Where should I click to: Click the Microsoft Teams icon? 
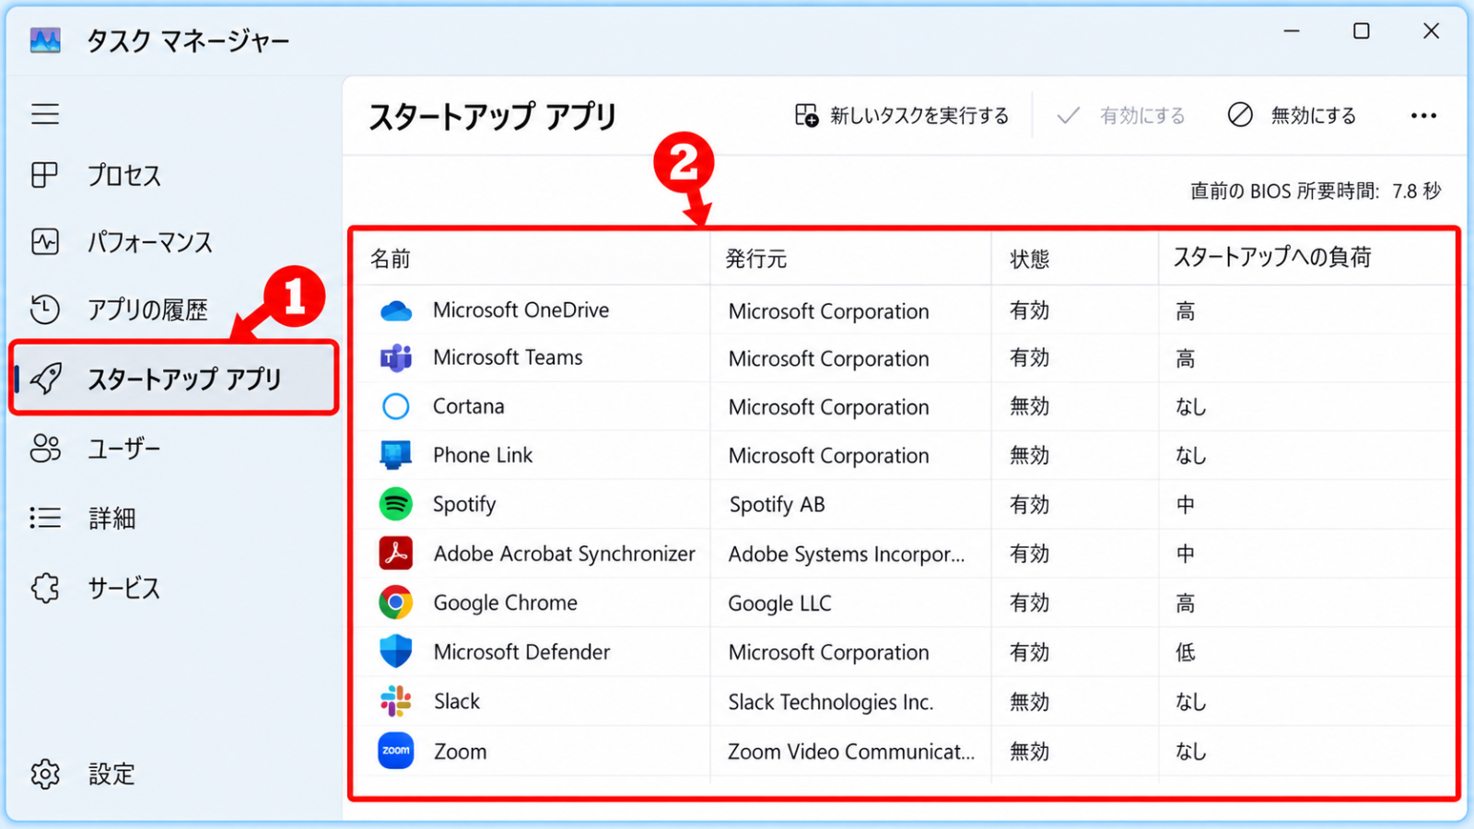pyautogui.click(x=396, y=357)
